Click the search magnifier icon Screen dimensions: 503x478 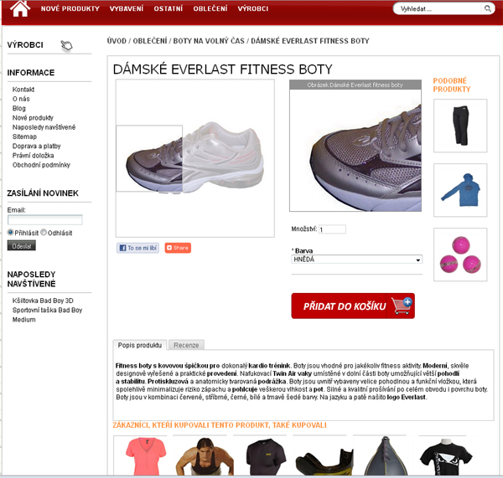click(x=487, y=8)
